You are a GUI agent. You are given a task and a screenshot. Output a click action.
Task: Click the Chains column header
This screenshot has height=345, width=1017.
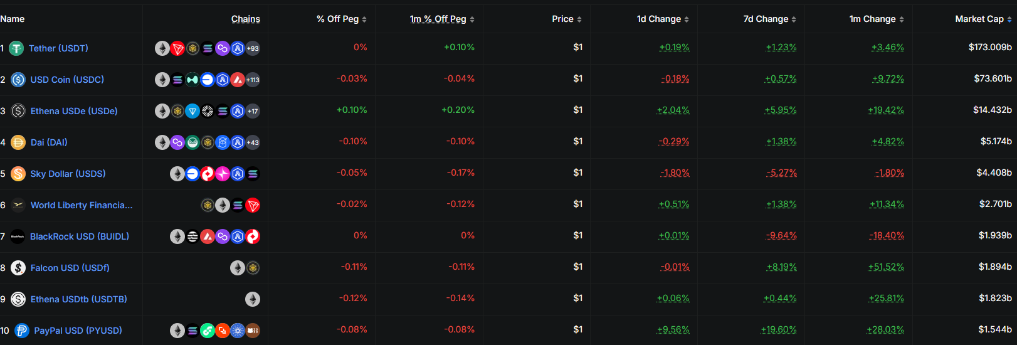[246, 19]
